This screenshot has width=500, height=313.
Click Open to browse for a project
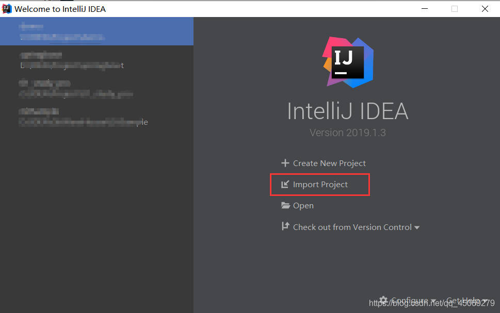point(303,205)
